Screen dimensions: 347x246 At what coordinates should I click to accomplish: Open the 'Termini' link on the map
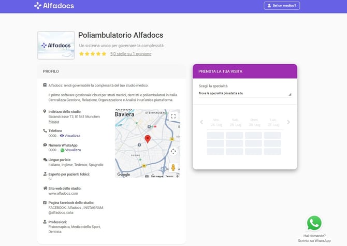pos(169,176)
